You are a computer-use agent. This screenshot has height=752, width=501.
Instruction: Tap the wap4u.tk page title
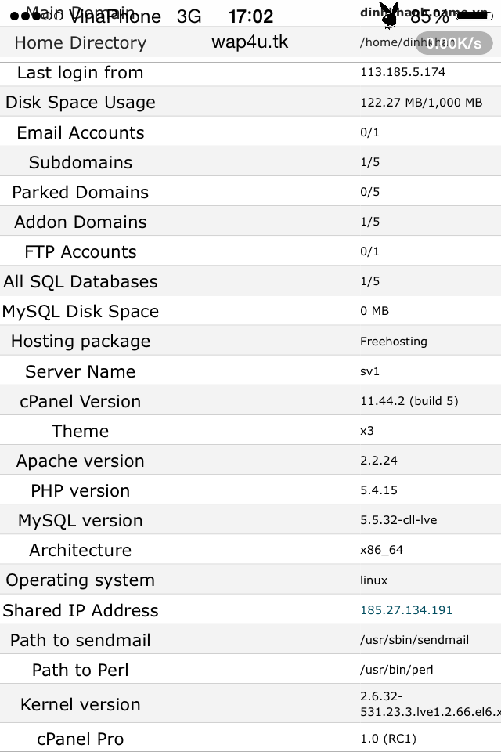point(250,42)
